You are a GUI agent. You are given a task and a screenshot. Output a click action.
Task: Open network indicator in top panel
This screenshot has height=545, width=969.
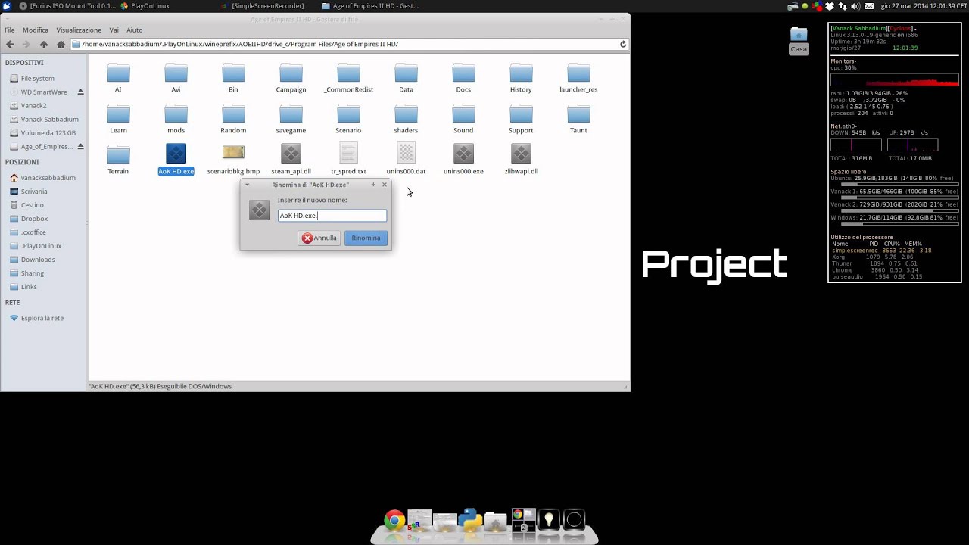click(x=843, y=6)
